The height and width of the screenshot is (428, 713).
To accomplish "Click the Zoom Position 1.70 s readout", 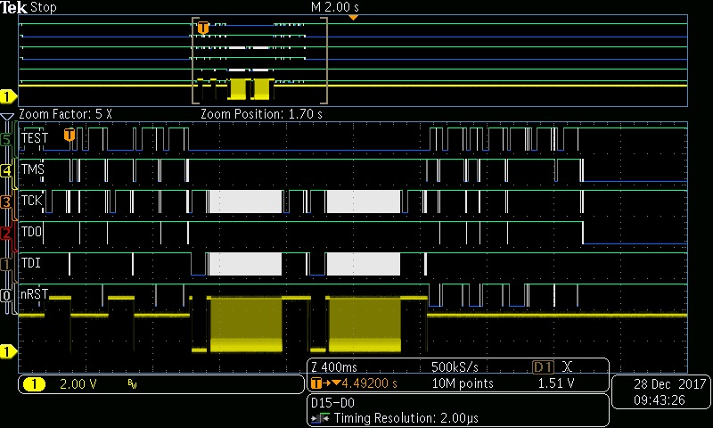I will click(x=261, y=114).
